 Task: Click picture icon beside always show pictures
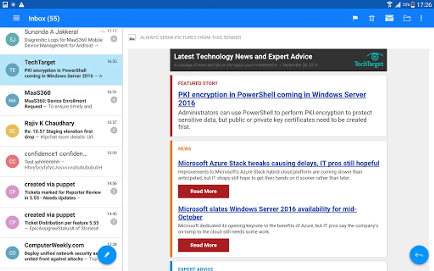click(132, 38)
